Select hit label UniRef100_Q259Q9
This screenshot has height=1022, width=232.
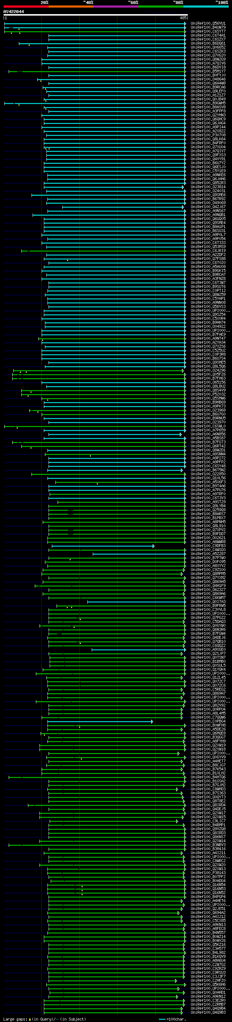(x=208, y=510)
